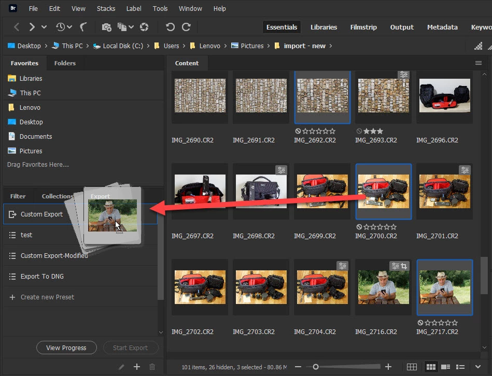This screenshot has width=492, height=376.
Task: Rotate 90° clockwise icon
Action: click(186, 27)
